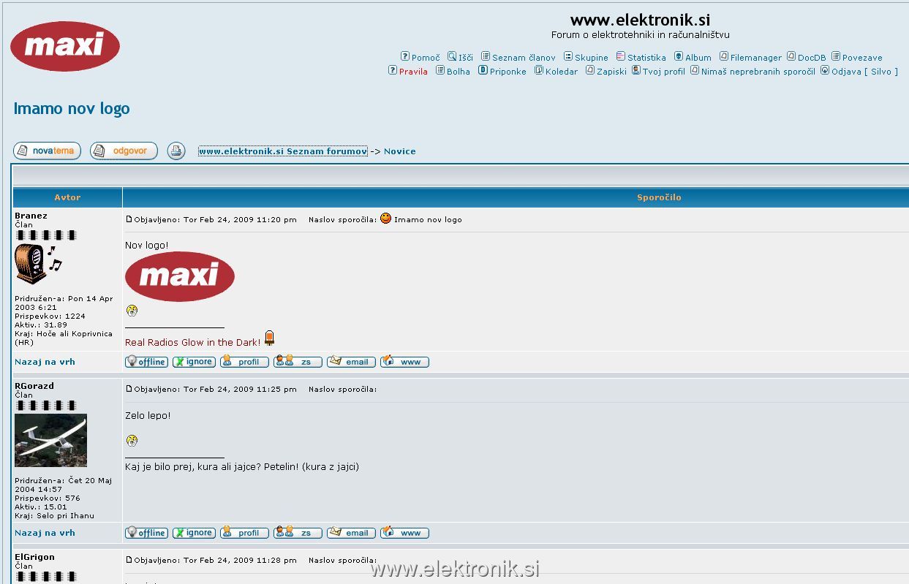The image size is (909, 584).
Task: Visit Branez's website via the www button
Action: [x=404, y=362]
